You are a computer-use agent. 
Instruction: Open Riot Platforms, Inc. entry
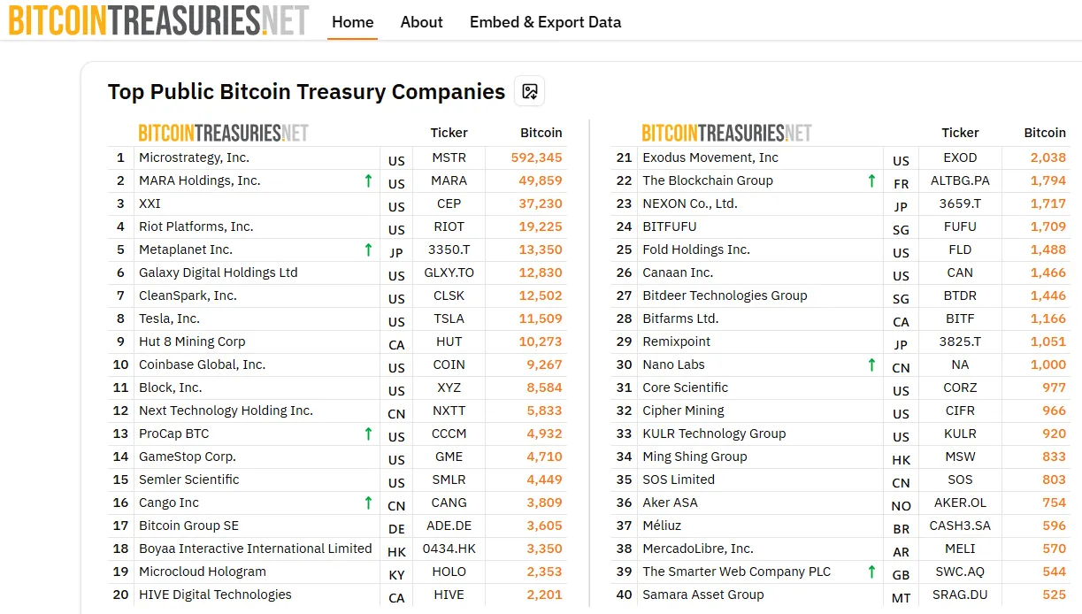click(x=196, y=226)
